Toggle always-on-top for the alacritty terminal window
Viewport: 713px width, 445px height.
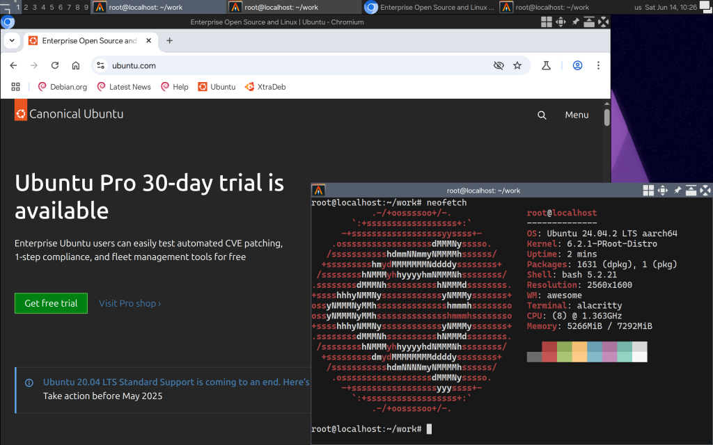pos(691,191)
